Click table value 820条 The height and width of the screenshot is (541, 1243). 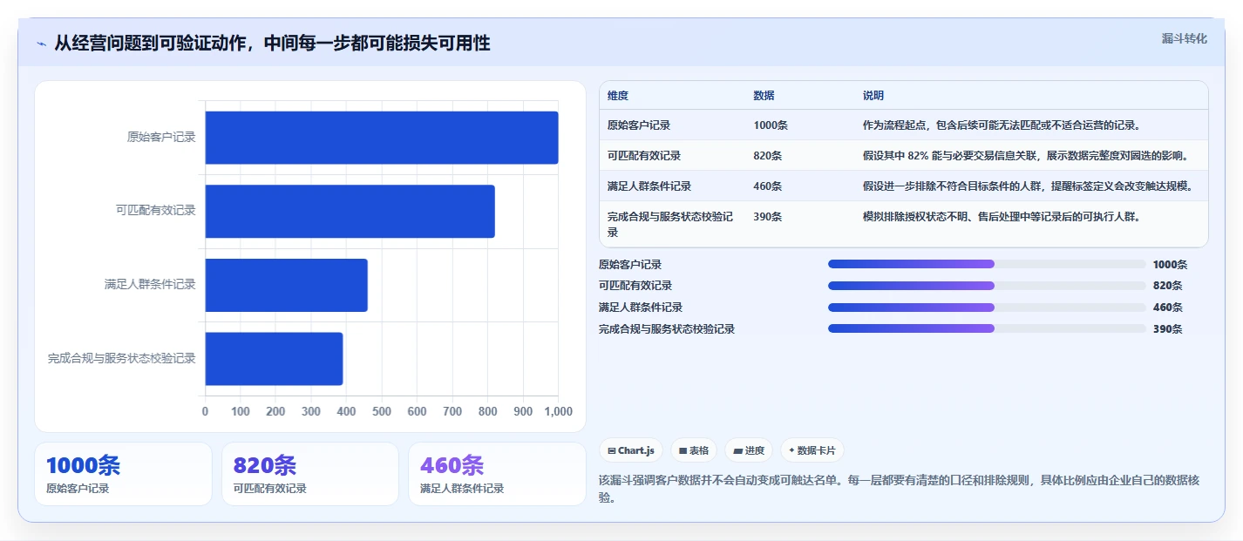pyautogui.click(x=768, y=156)
